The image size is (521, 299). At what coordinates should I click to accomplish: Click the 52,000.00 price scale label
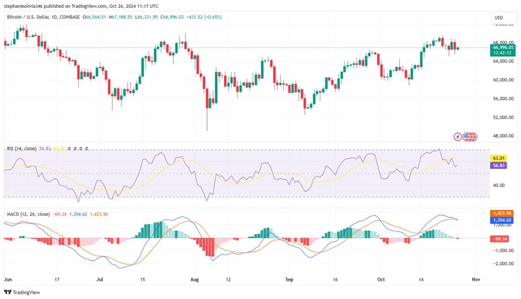point(503,118)
